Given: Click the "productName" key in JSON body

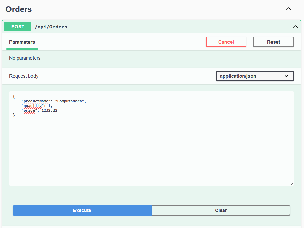Looking at the screenshot, I should (36, 101).
